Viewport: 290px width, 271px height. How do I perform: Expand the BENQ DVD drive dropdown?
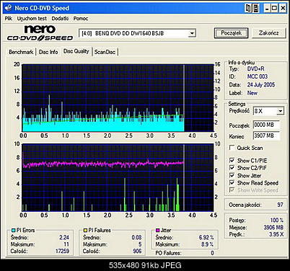(192, 33)
